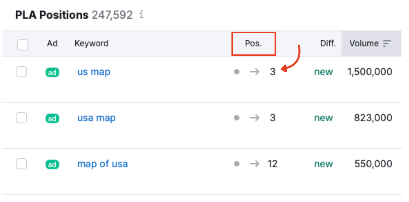Select the usa map row checkbox
This screenshot has width=409, height=202.
point(21,118)
